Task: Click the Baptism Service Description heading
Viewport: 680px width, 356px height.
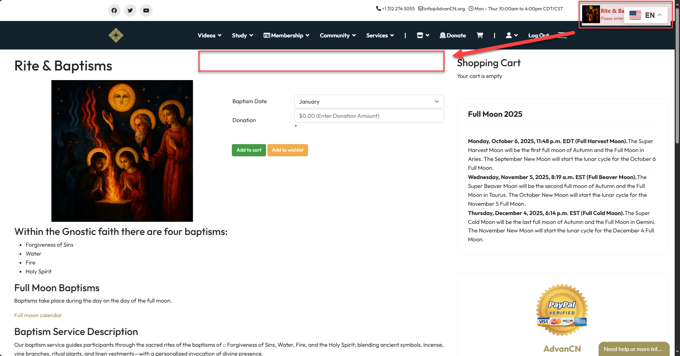Action: pyautogui.click(x=76, y=332)
